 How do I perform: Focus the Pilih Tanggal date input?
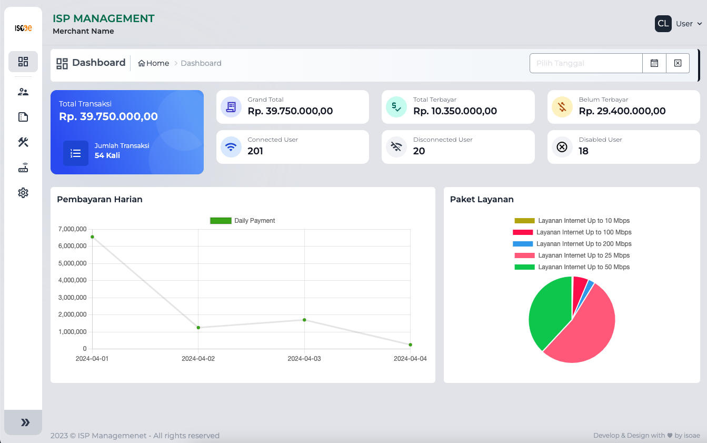585,63
